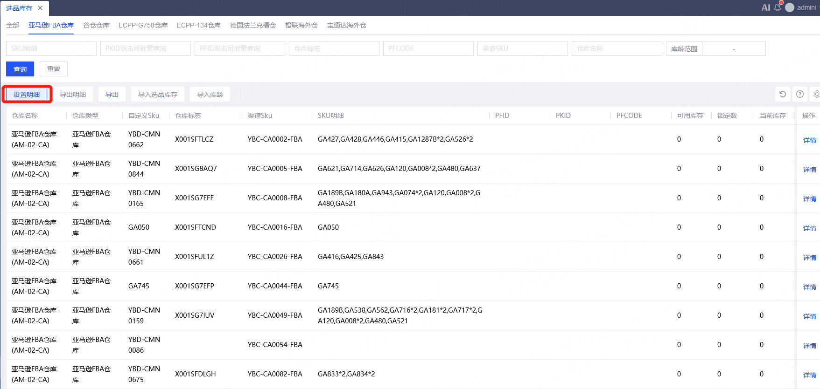Switch to the 谷仓仓库 tab

(x=96, y=25)
